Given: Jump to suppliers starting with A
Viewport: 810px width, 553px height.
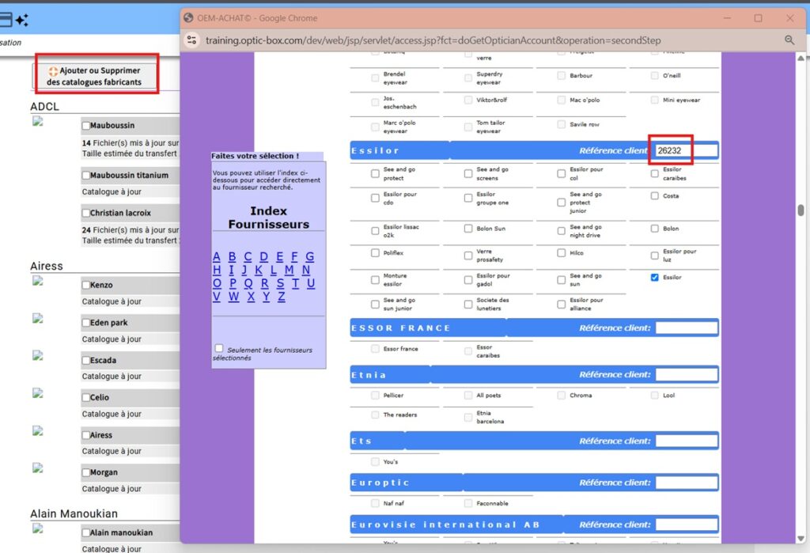Looking at the screenshot, I should pyautogui.click(x=217, y=256).
